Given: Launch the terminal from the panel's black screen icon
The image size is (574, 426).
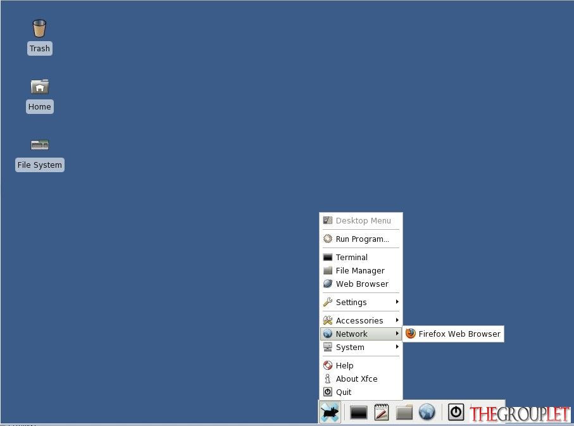Looking at the screenshot, I should pos(358,413).
